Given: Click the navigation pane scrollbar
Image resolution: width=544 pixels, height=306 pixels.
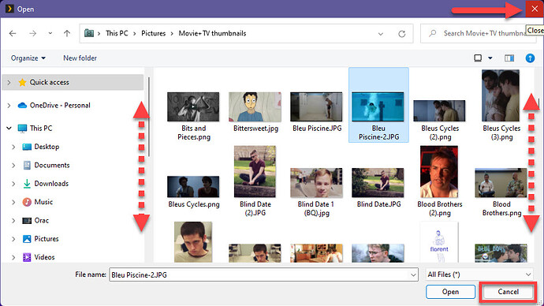Looking at the screenshot, I should [x=149, y=117].
